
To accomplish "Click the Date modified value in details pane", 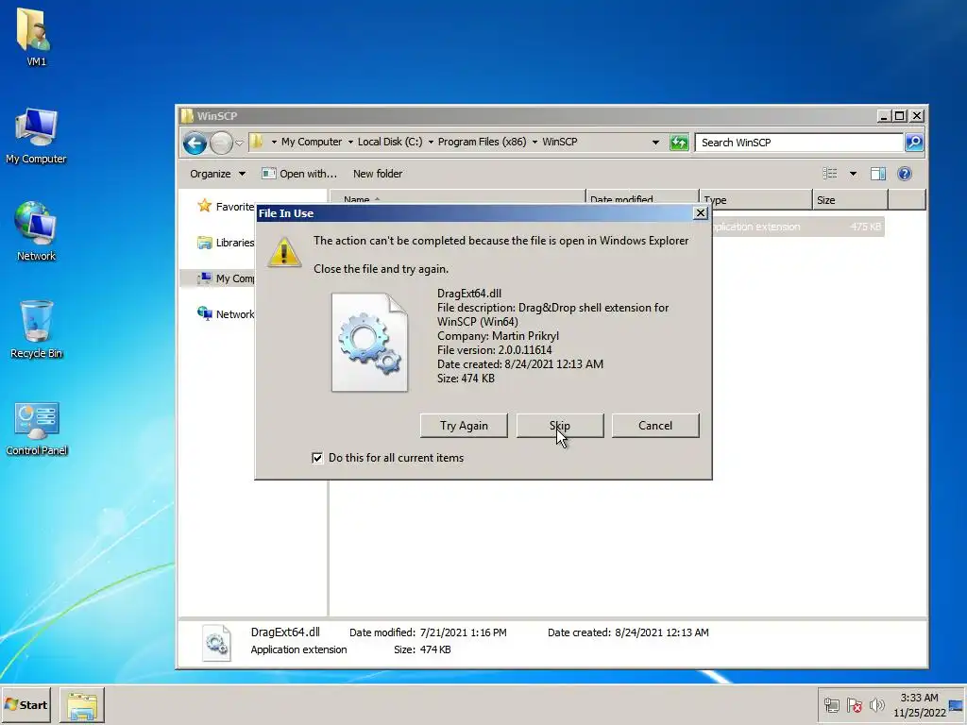I will 463,632.
